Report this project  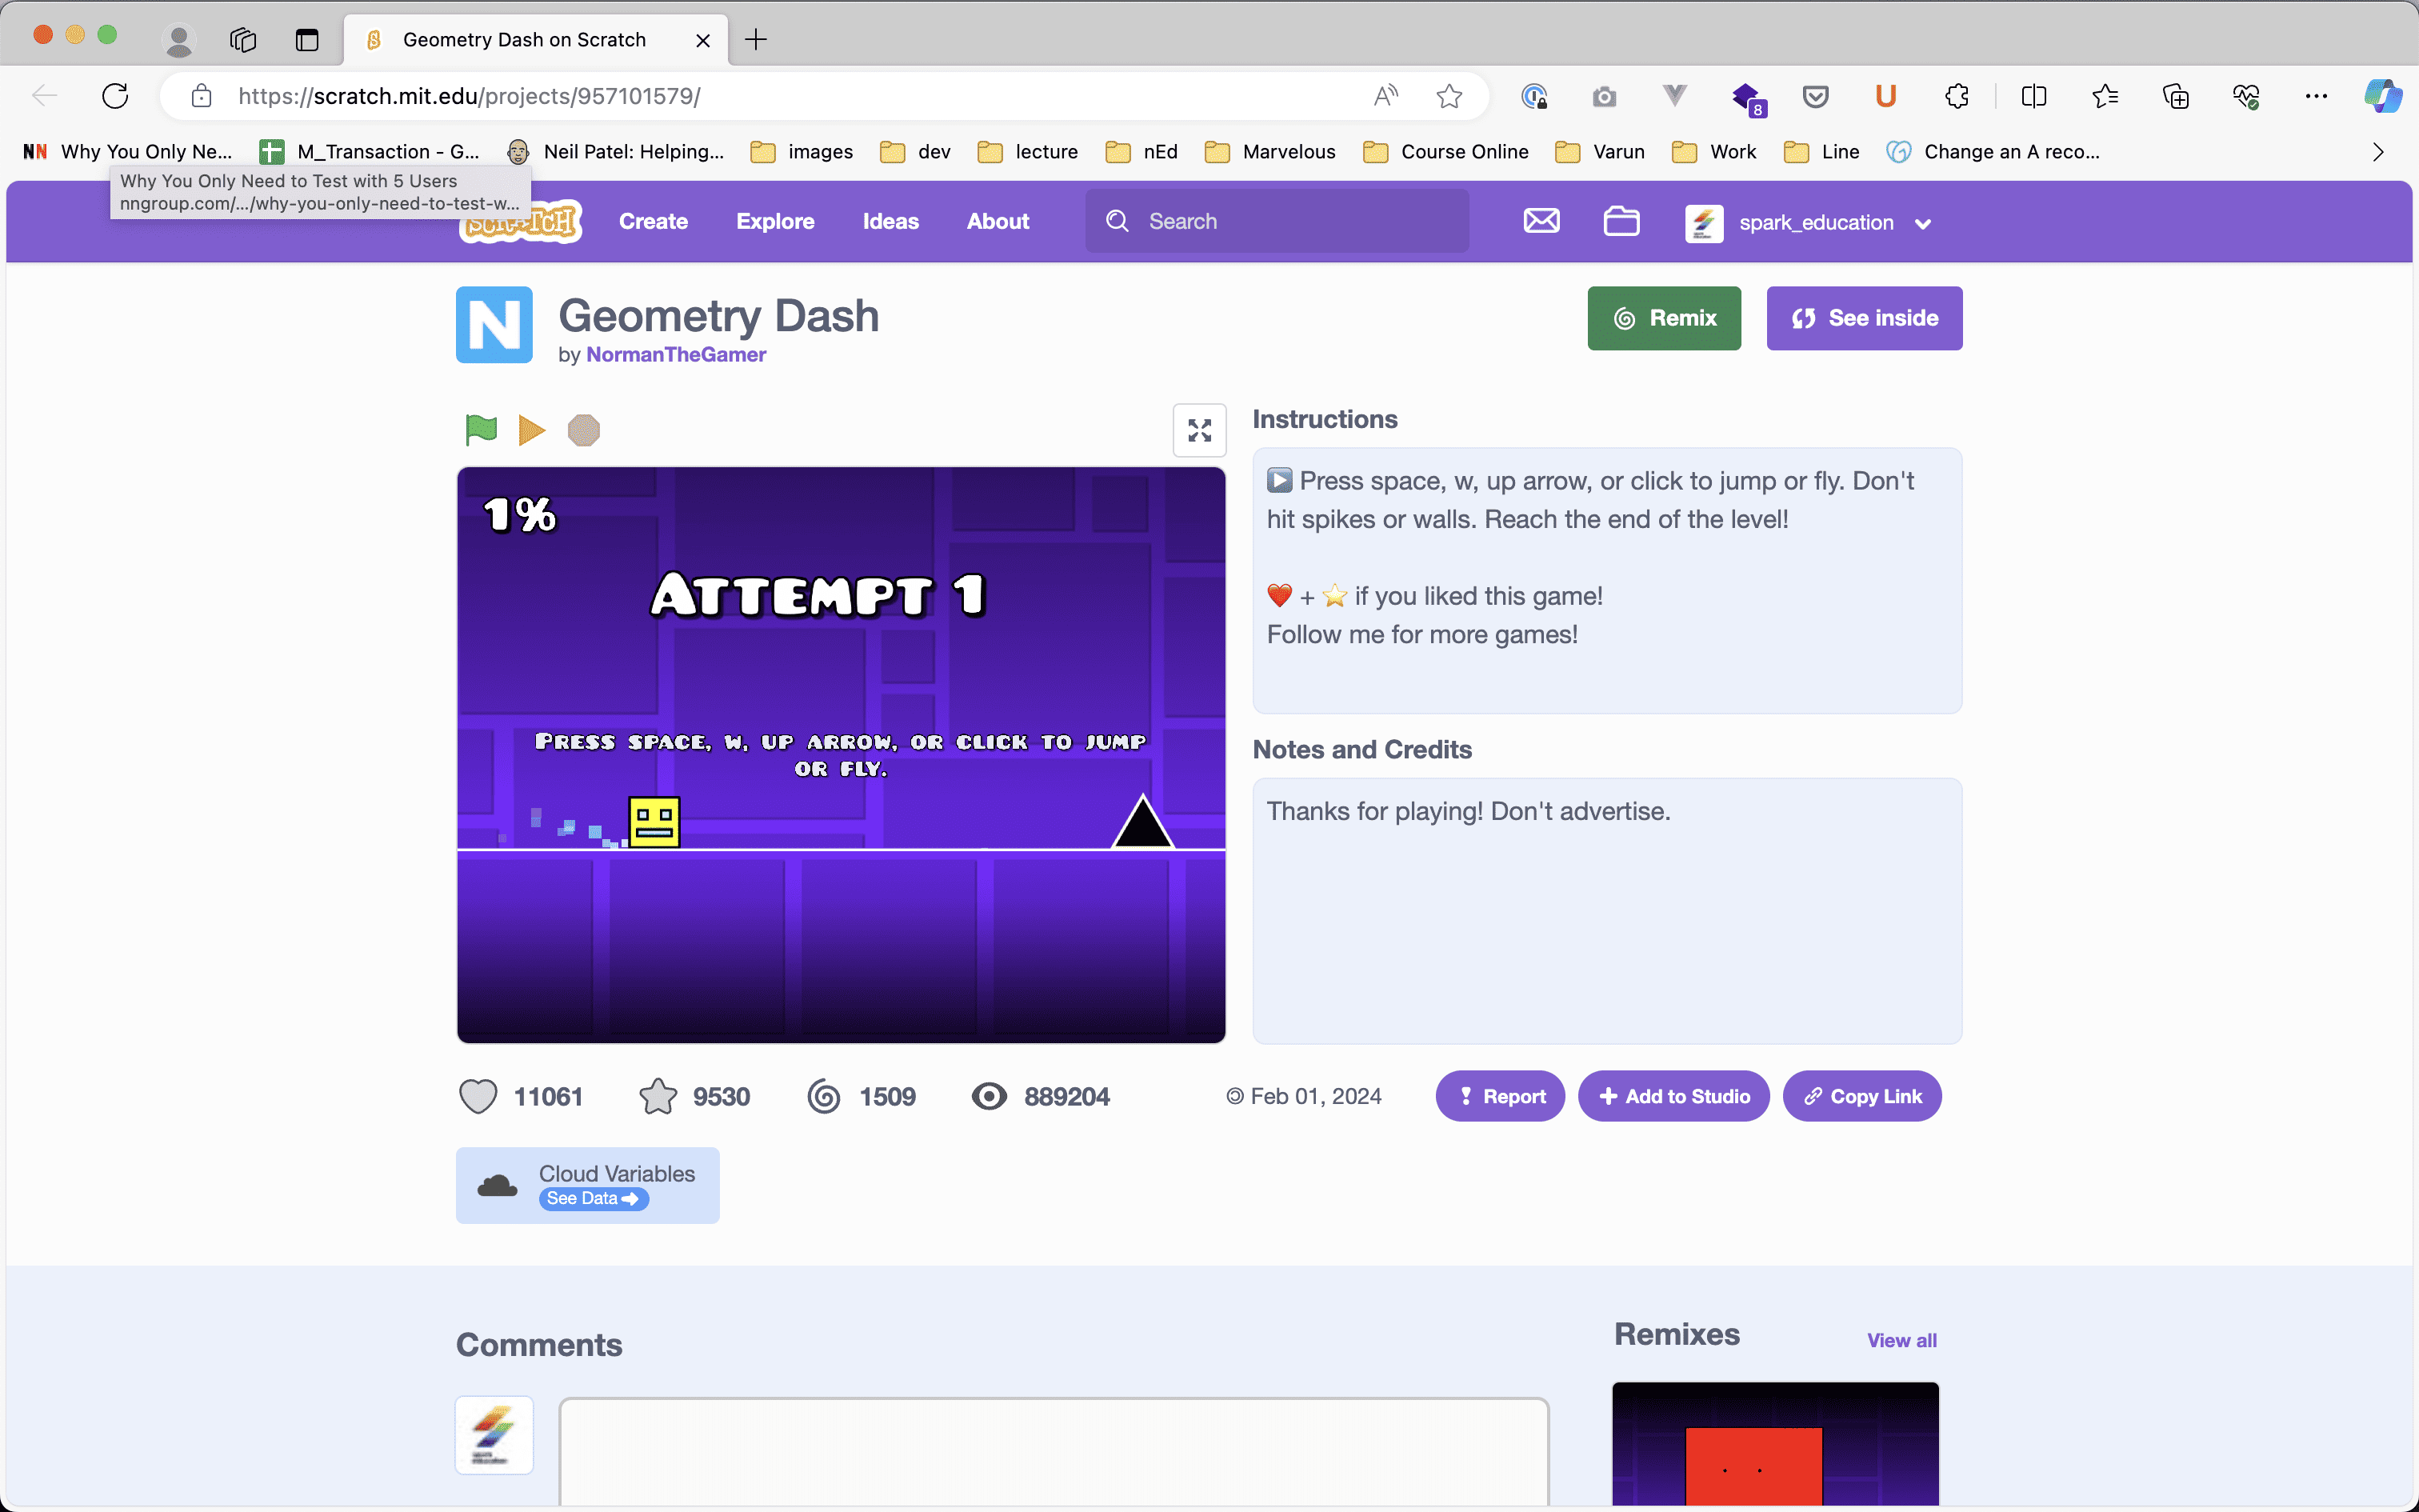tap(1499, 1096)
